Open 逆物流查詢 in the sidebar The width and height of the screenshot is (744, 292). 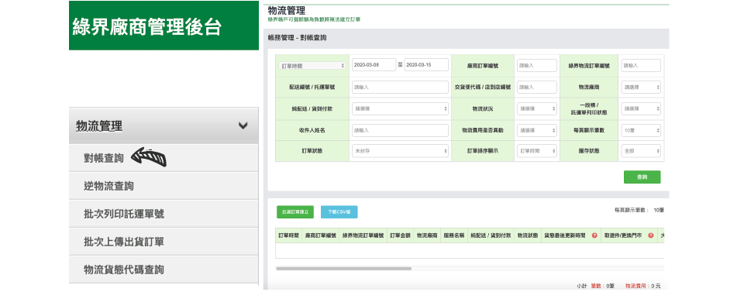tap(164, 186)
